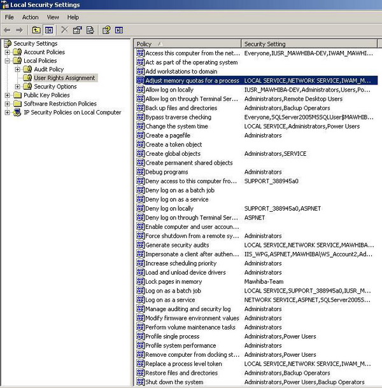The image size is (382, 388).
Task: Click the SUPPORT_388945a0,ASPNET setting value
Action: (283, 209)
